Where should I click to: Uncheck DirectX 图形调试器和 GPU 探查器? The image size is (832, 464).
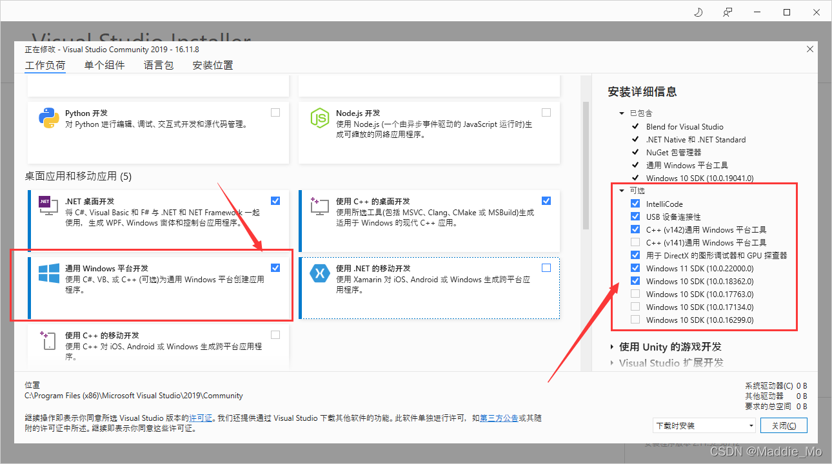(635, 255)
